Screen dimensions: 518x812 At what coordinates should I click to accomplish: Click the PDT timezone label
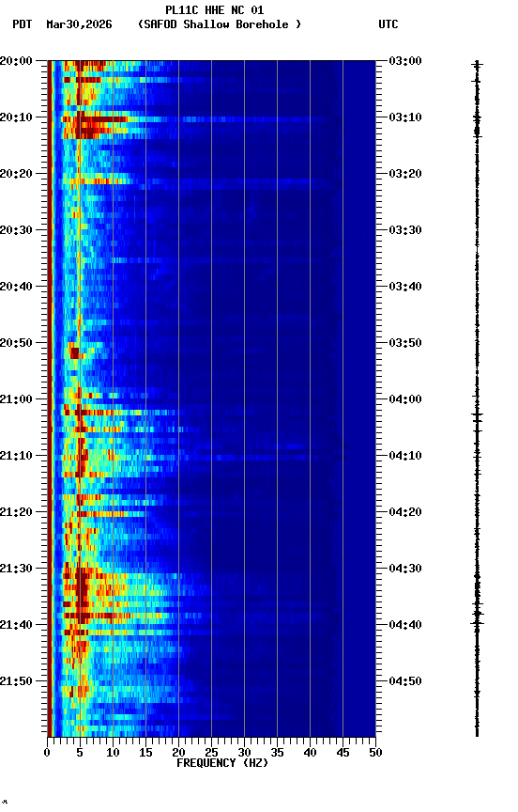[23, 24]
